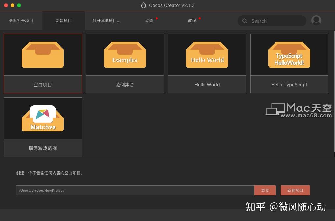The width and height of the screenshot is (335, 221).
Task: Click the red notification dot beside 动态
Action: point(157,18)
